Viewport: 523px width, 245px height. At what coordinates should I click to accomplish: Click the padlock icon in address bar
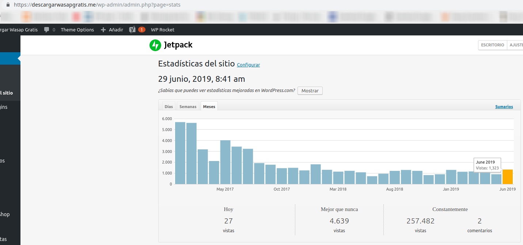(8, 5)
